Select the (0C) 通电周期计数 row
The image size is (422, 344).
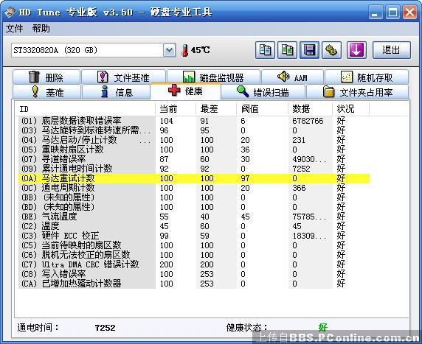[x=194, y=188]
